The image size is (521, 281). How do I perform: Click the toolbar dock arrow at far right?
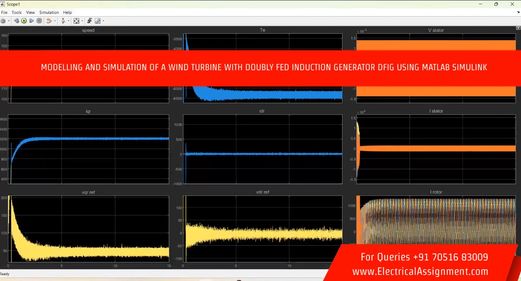(518, 12)
